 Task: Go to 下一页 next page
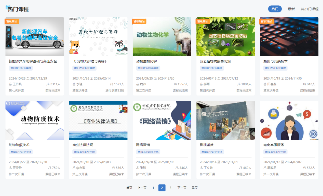182,188
